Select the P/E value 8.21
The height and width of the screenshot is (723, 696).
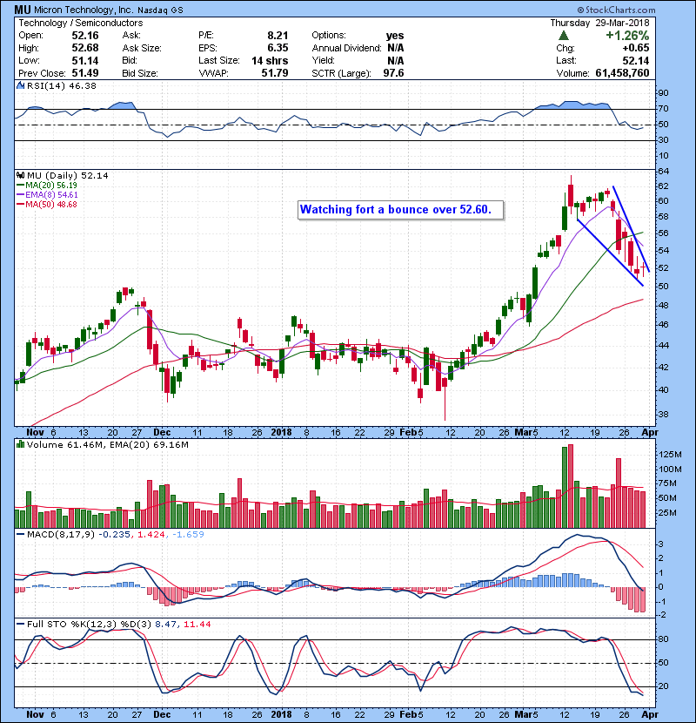(278, 36)
